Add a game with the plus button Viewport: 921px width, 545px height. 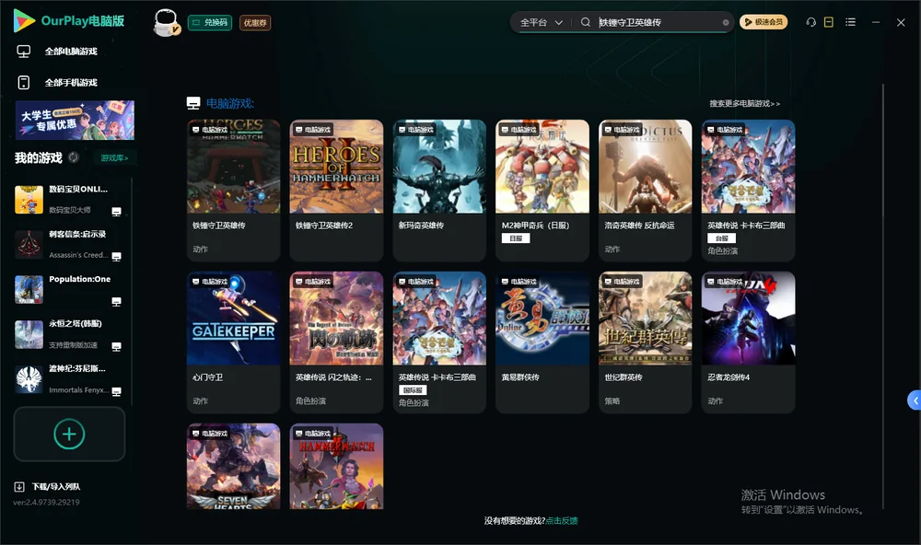tap(69, 434)
